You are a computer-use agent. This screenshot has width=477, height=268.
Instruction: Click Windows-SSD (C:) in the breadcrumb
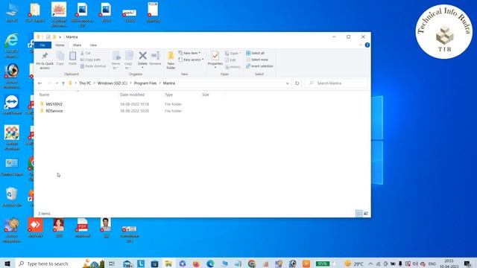pos(113,83)
